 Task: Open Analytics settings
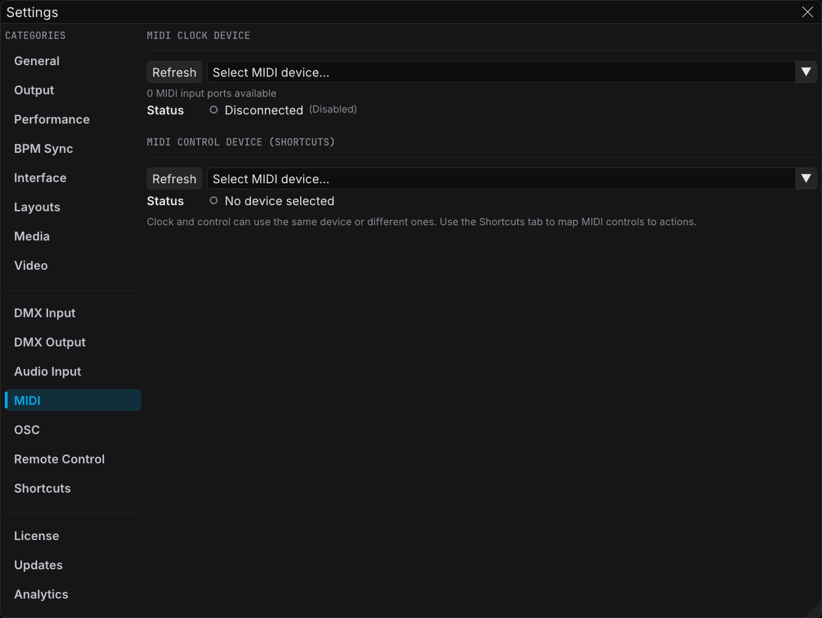(73, 594)
